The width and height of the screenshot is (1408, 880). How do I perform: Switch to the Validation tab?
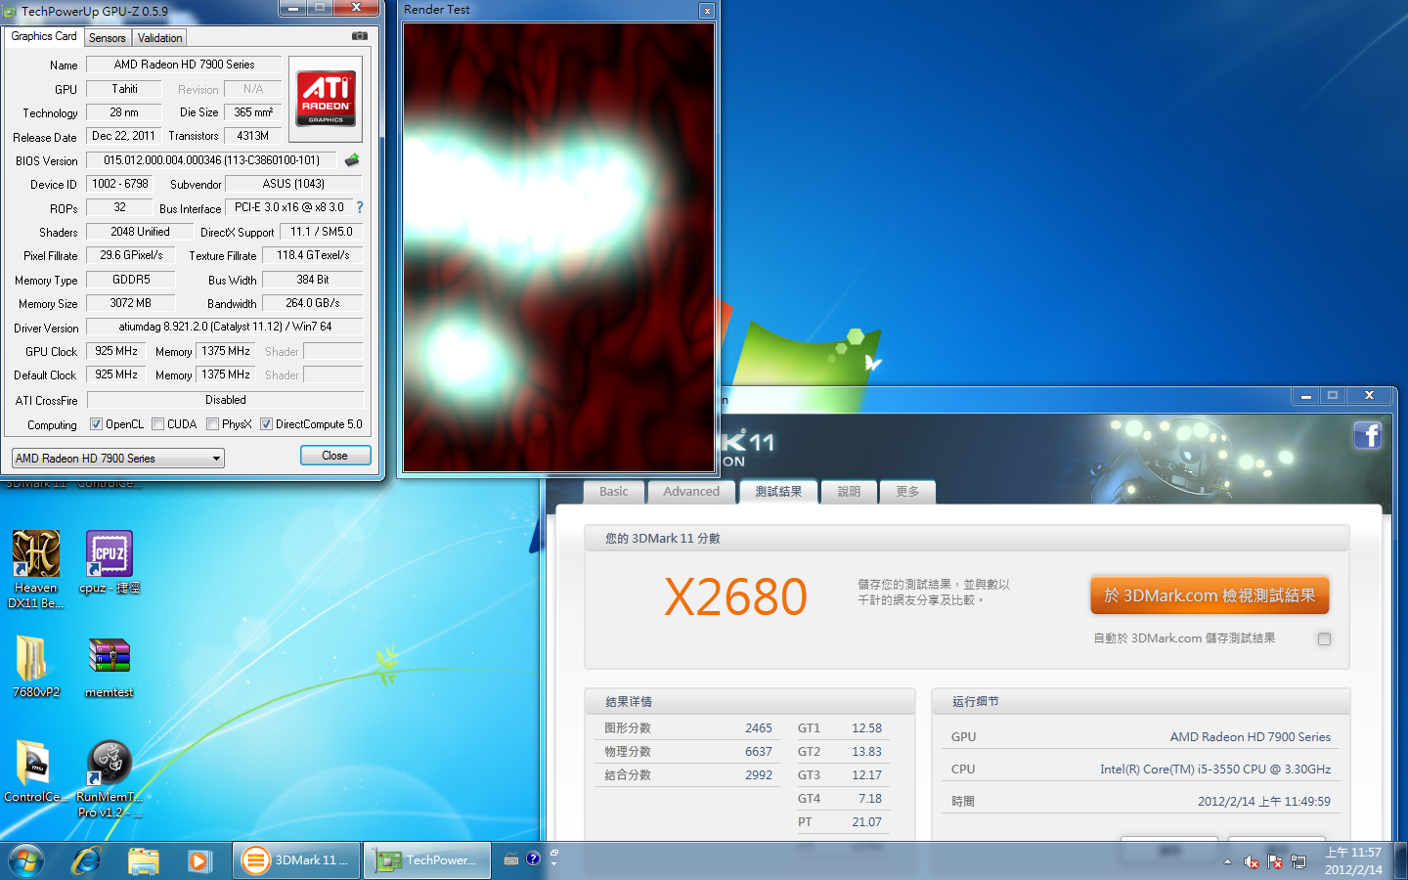coord(159,38)
